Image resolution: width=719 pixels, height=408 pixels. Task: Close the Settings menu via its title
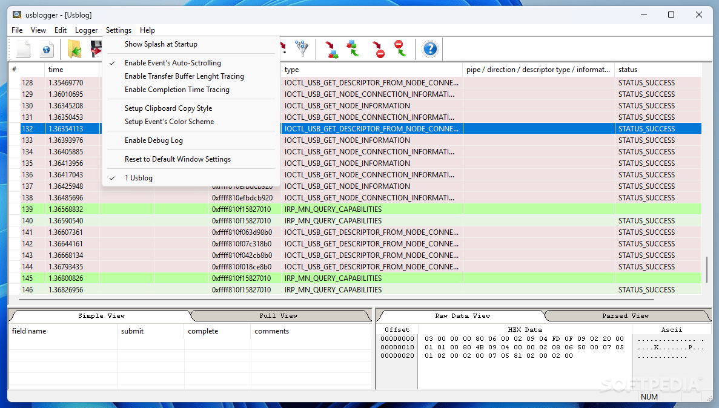click(x=119, y=30)
